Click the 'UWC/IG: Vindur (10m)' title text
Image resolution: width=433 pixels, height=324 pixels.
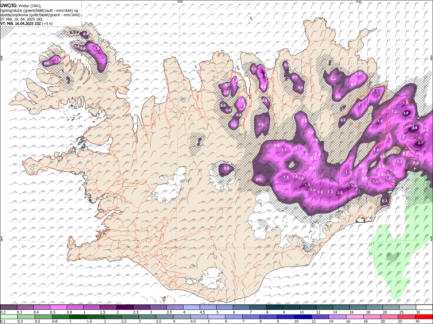click(21, 5)
